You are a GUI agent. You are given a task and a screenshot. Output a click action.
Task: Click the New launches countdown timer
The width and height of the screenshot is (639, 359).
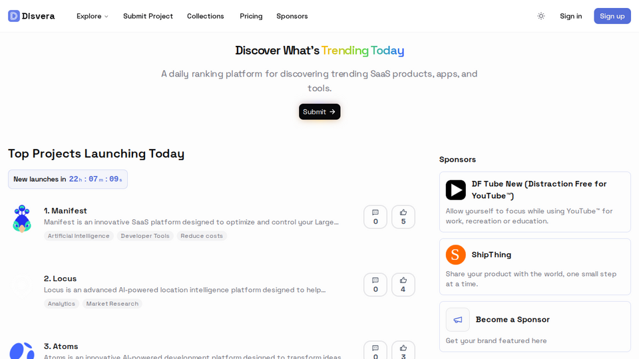(68, 179)
